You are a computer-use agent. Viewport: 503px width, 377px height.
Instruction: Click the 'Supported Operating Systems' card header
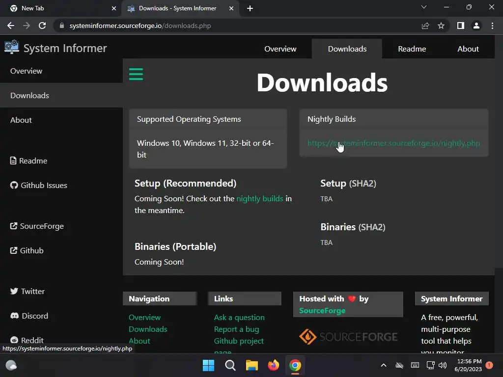pyautogui.click(x=208, y=119)
